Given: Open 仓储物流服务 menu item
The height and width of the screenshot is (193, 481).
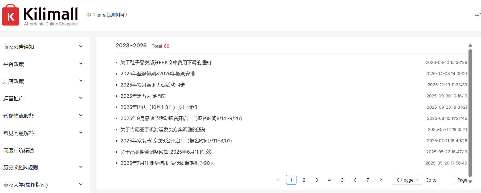Looking at the screenshot, I should coord(19,116).
